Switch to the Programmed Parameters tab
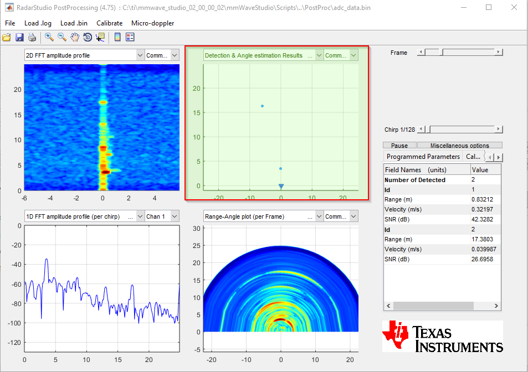This screenshot has width=528, height=372. (423, 157)
